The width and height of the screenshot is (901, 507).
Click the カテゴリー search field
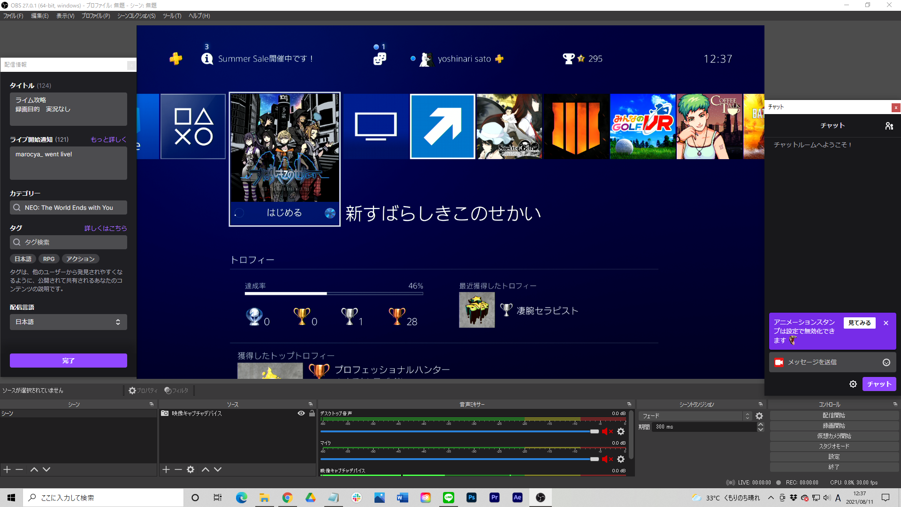69,207
